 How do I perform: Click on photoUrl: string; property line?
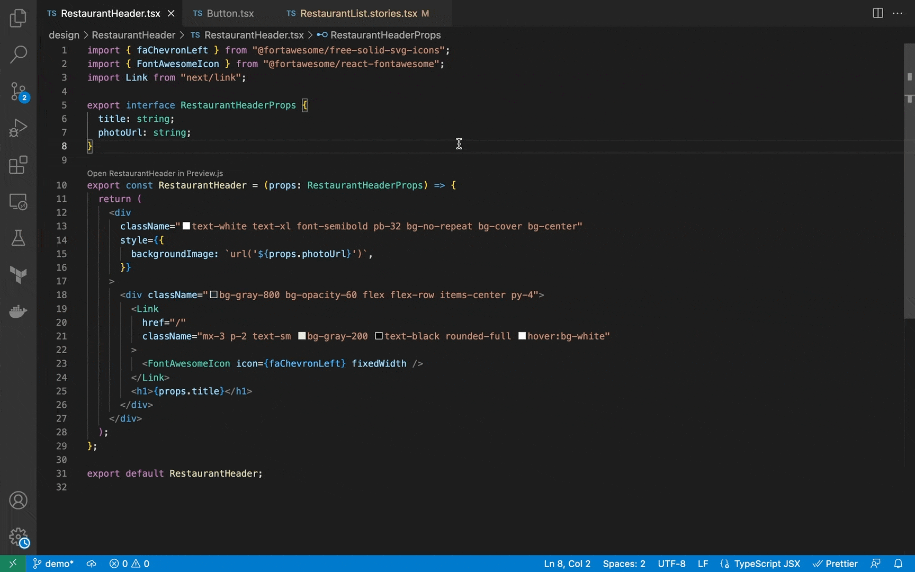click(144, 132)
